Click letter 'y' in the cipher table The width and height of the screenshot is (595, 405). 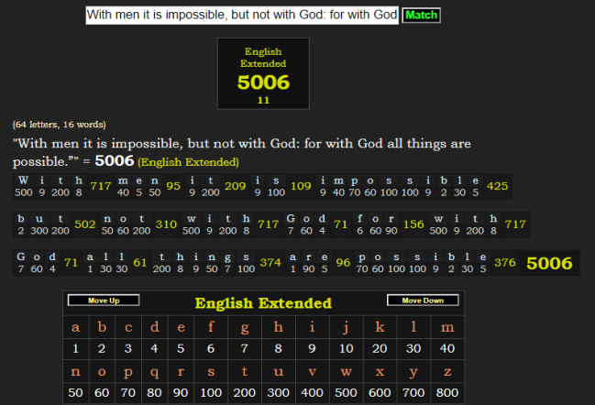click(x=413, y=372)
